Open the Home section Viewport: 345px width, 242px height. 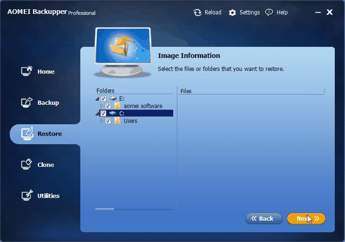[x=46, y=71]
